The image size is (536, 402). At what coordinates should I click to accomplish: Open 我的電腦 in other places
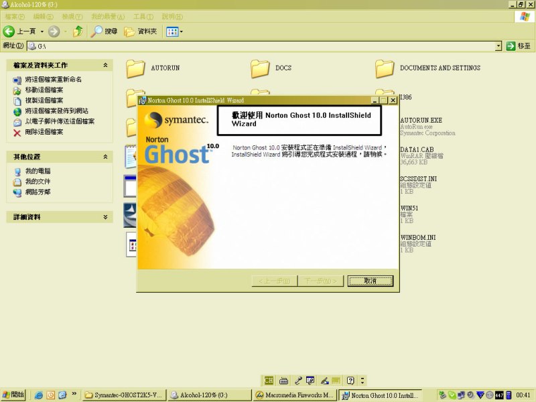tap(38, 171)
